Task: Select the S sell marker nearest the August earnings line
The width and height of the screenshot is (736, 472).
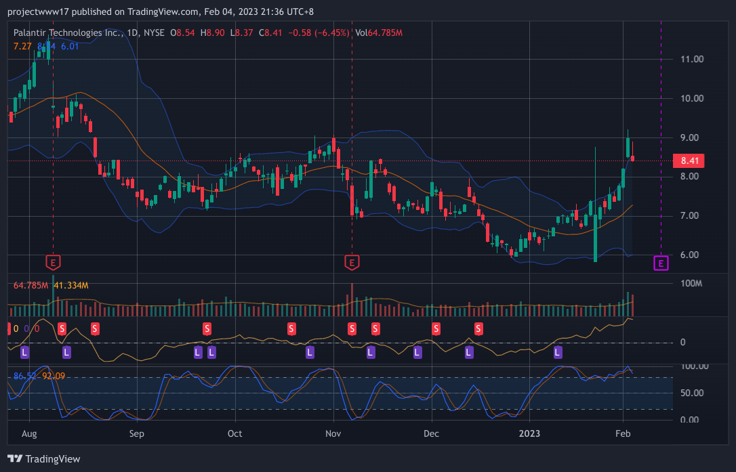Action: point(62,328)
